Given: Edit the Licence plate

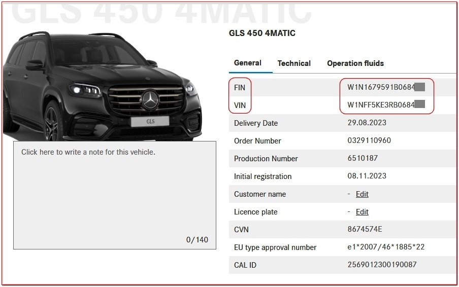Looking at the screenshot, I should [x=362, y=212].
